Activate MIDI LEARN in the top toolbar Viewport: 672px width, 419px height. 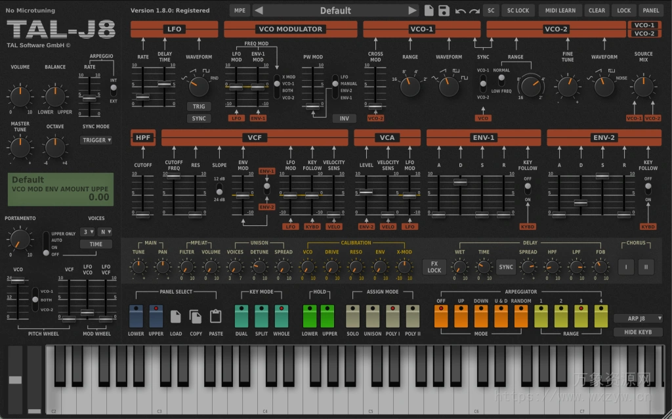click(560, 10)
